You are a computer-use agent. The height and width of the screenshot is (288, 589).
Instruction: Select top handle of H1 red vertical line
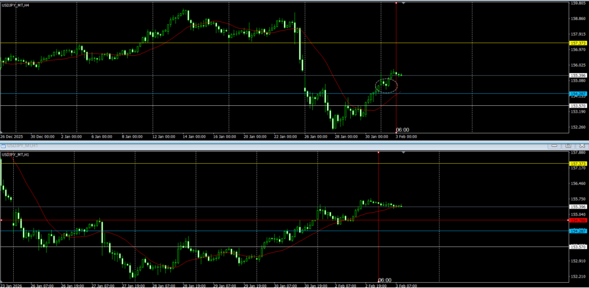[x=378, y=152]
